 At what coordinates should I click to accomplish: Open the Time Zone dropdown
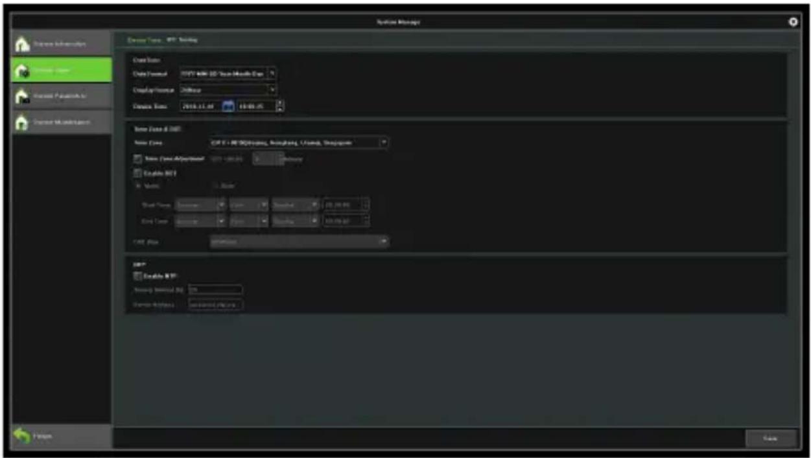(299, 143)
